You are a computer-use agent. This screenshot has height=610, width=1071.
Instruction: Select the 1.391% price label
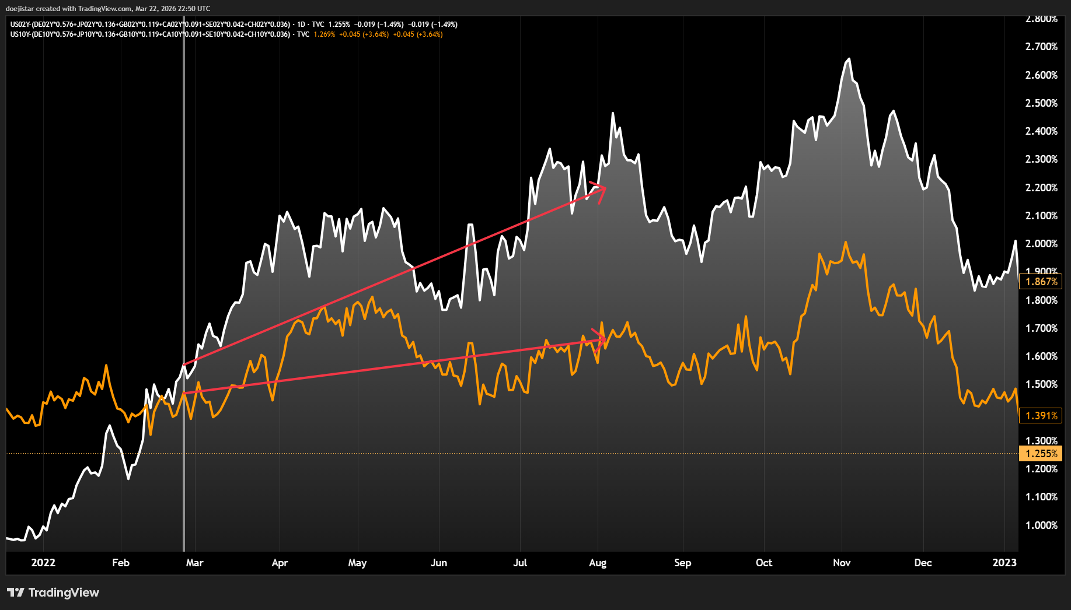1041,416
